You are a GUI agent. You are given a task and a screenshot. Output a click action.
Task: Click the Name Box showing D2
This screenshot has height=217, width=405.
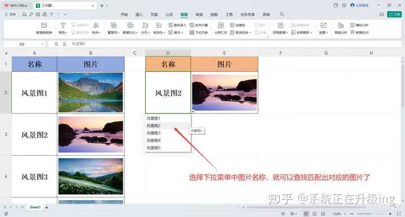pyautogui.click(x=25, y=44)
